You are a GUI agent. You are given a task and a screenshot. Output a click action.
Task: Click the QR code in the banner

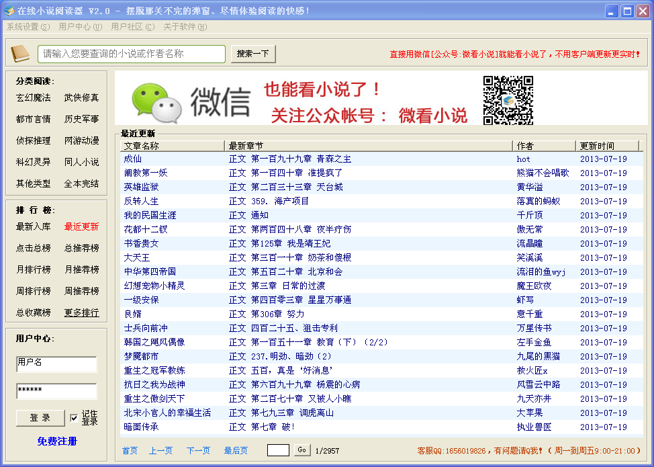point(508,100)
